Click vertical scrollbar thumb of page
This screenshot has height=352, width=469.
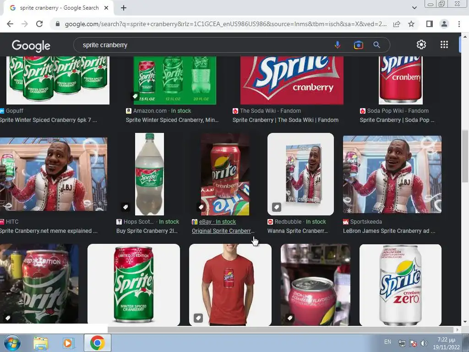click(464, 156)
